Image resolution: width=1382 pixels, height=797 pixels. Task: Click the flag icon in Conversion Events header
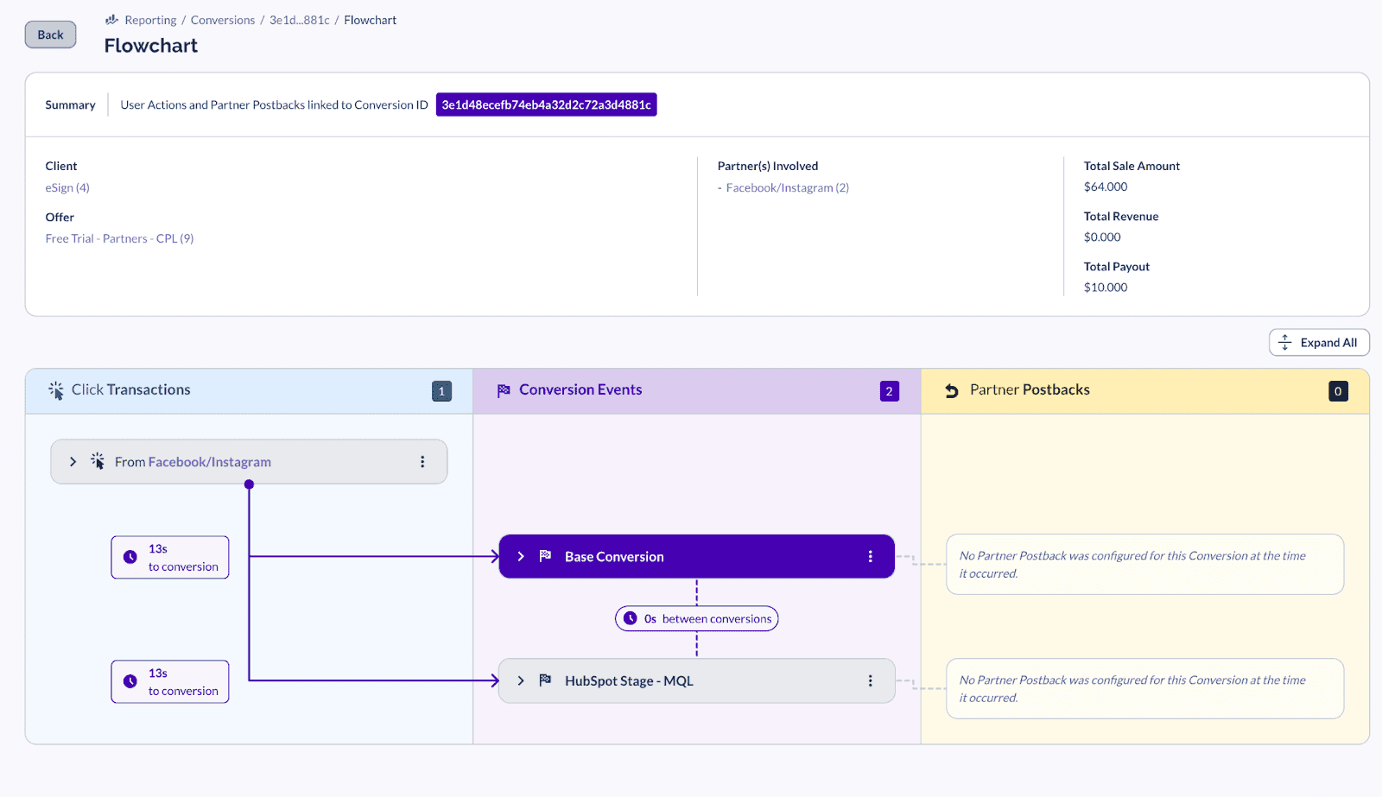tap(504, 389)
